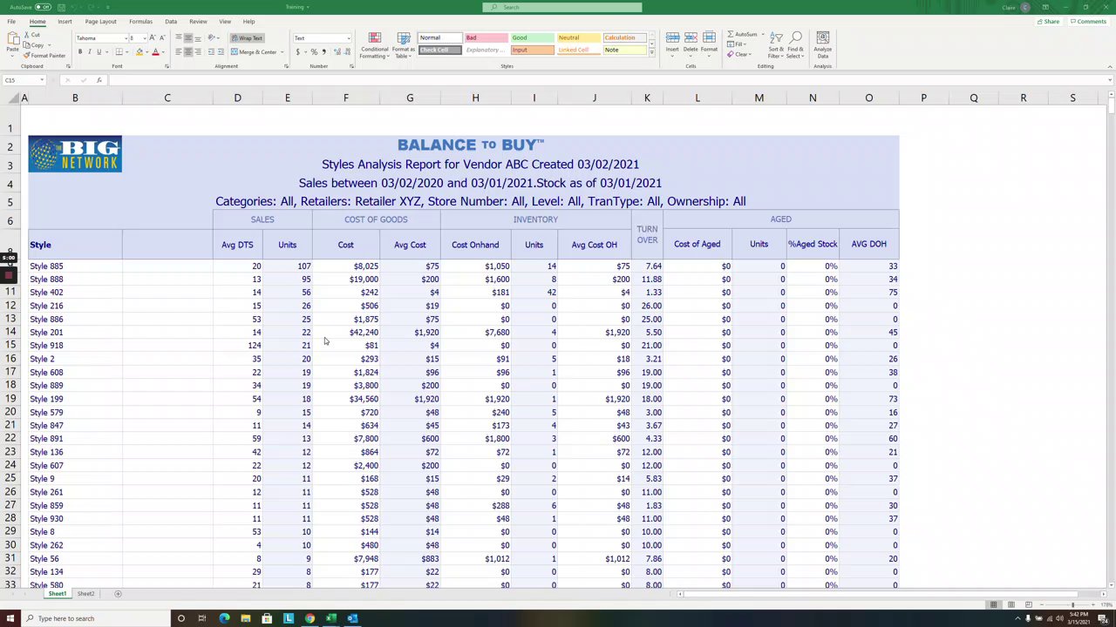Viewport: 1116px width, 627px height.
Task: Add a new sheet with plus icon
Action: pyautogui.click(x=118, y=594)
